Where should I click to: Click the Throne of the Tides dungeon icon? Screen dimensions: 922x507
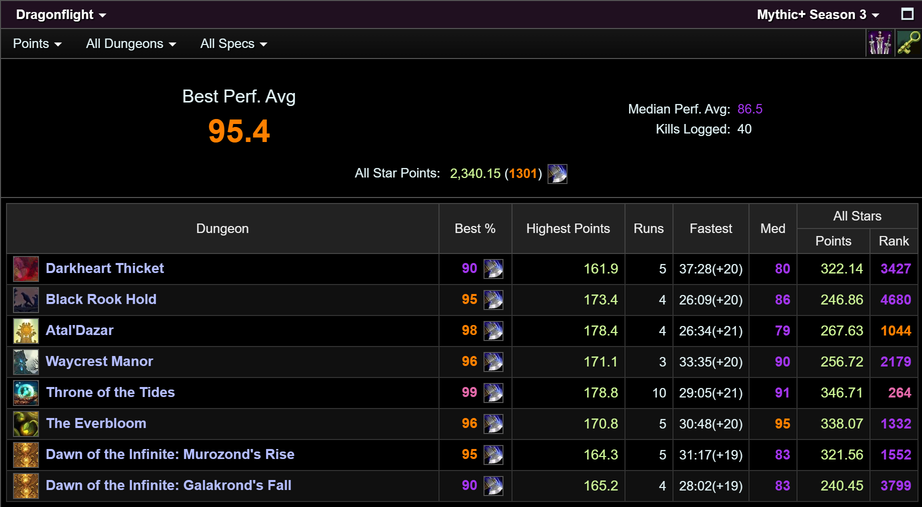tap(26, 393)
